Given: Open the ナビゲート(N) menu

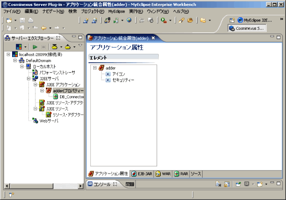Looking at the screenshot, I should point(53,12).
